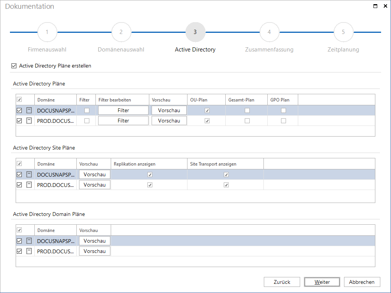Viewport: 391px width, 293px height.
Task: Toggle Replikation anzeigen for DOCUSNAPSP
Action: click(x=150, y=174)
